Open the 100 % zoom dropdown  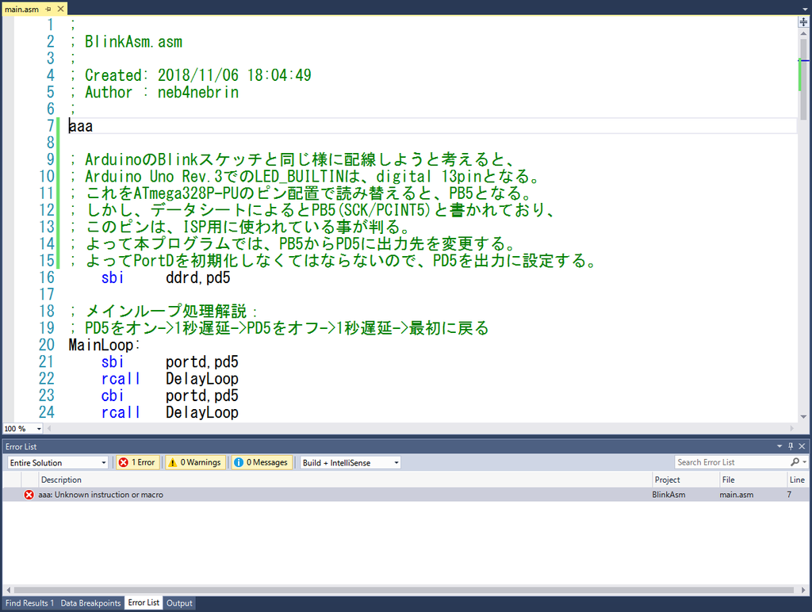click(x=39, y=429)
